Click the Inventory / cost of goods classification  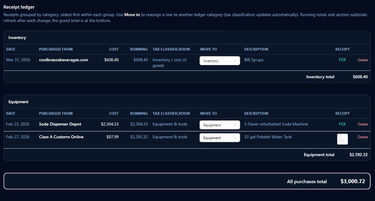(169, 63)
